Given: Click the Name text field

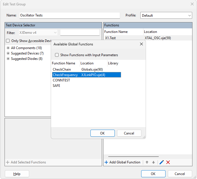Looking at the screenshot, I should coord(69,15).
